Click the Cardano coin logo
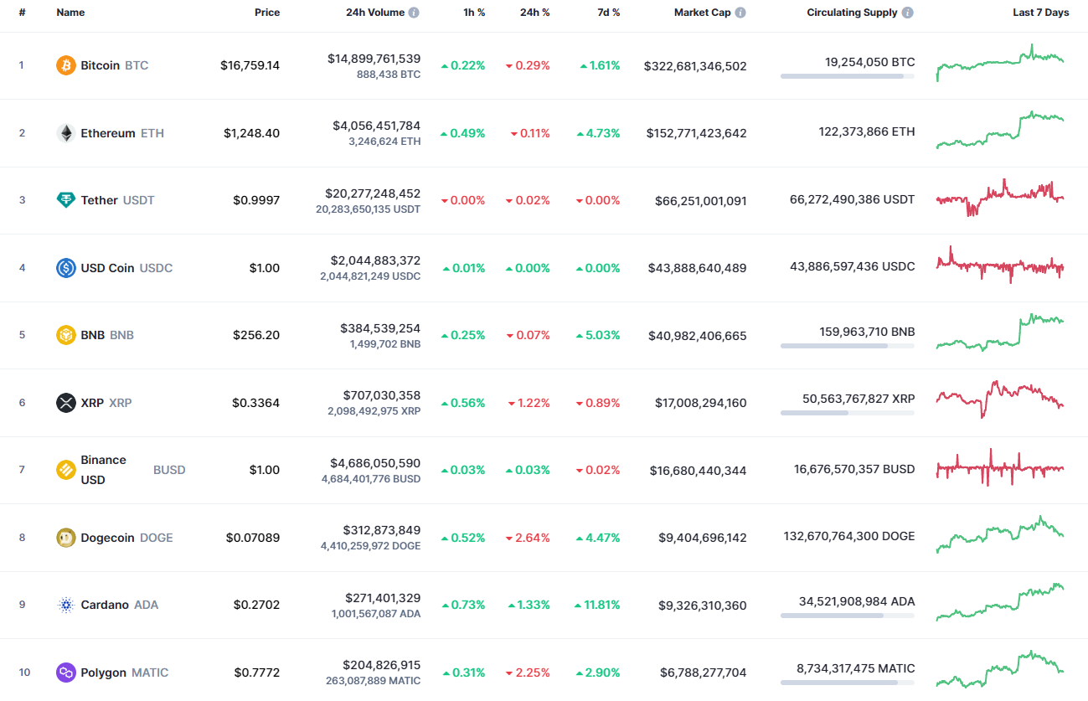This screenshot has width=1088, height=701. (65, 604)
